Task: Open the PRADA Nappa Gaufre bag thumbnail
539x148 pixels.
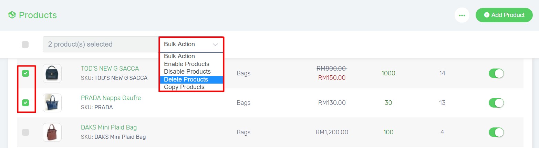Action: [52, 103]
